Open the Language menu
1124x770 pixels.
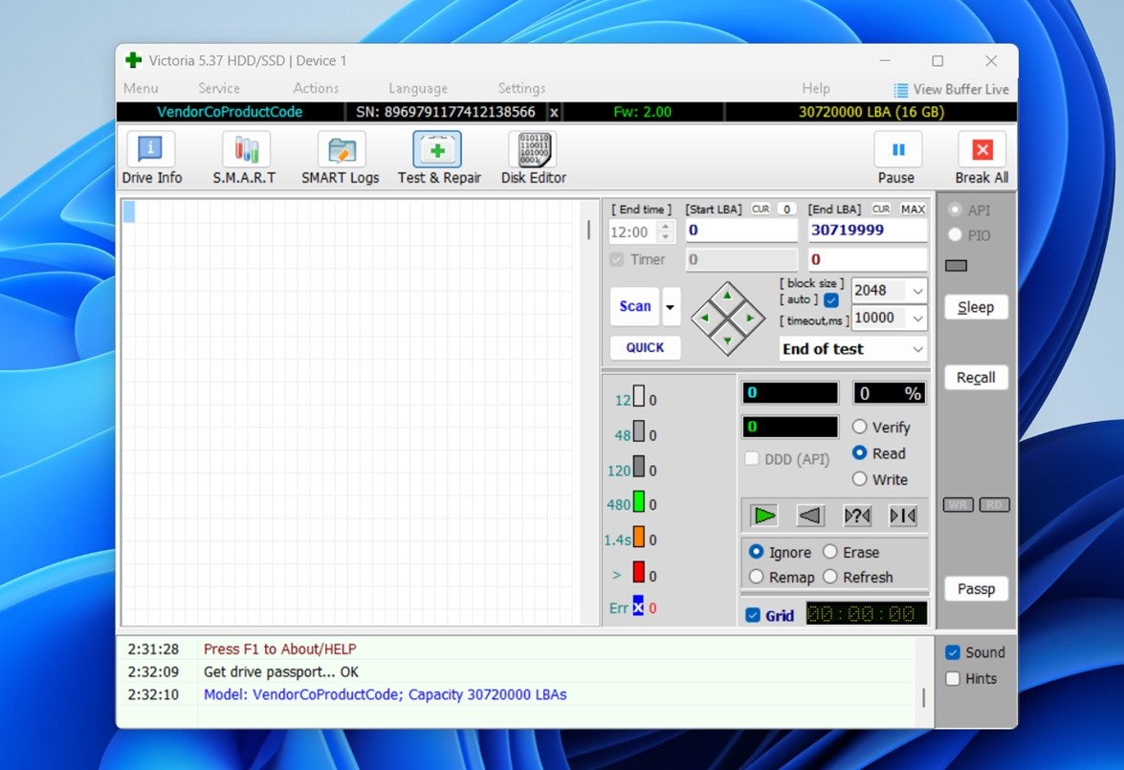pos(418,88)
